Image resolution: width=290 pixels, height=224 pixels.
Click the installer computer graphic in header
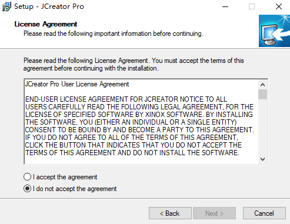(274, 31)
